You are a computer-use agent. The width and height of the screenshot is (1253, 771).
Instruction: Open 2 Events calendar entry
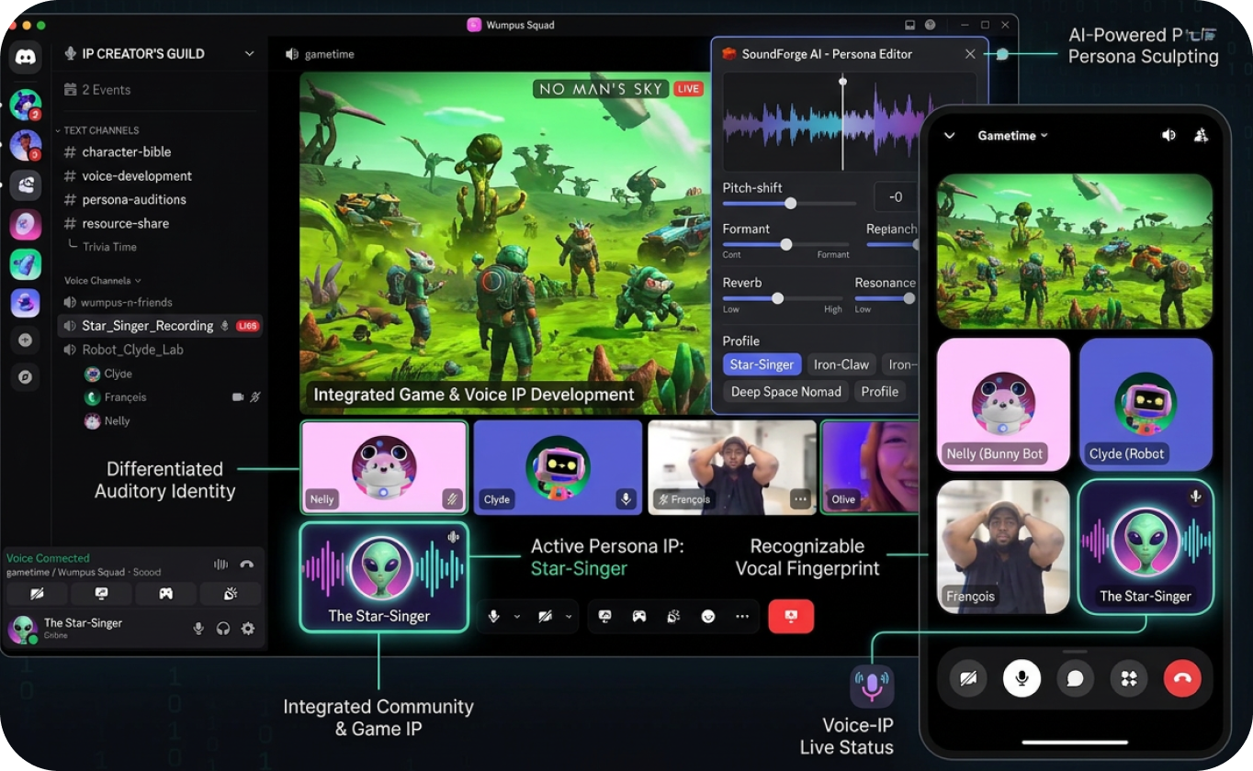point(97,90)
